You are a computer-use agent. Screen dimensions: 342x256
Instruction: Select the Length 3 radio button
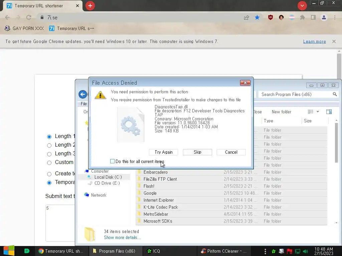coord(49,154)
